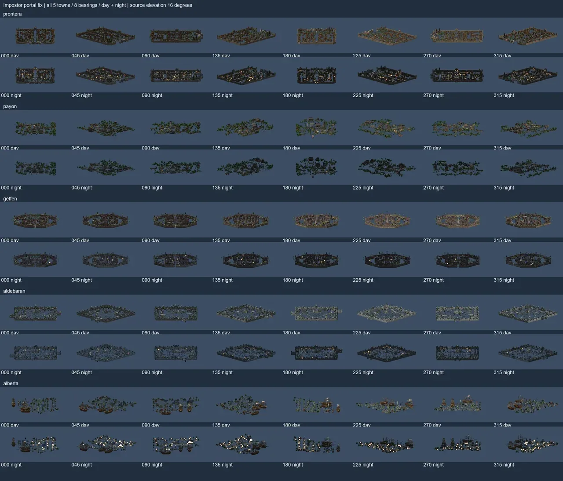563x481 pixels.
Task: Click the 'geffen' town heading
Action: pyautogui.click(x=10, y=199)
